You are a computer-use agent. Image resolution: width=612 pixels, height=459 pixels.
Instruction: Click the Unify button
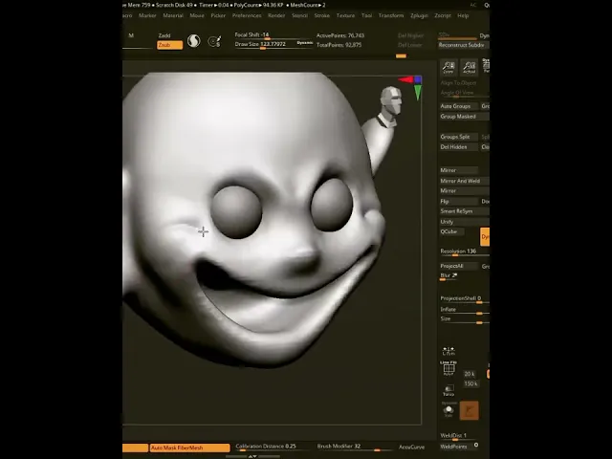click(x=464, y=222)
